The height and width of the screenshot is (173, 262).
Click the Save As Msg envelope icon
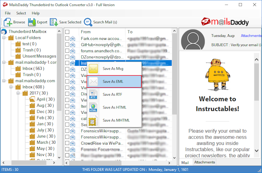click(x=93, y=68)
